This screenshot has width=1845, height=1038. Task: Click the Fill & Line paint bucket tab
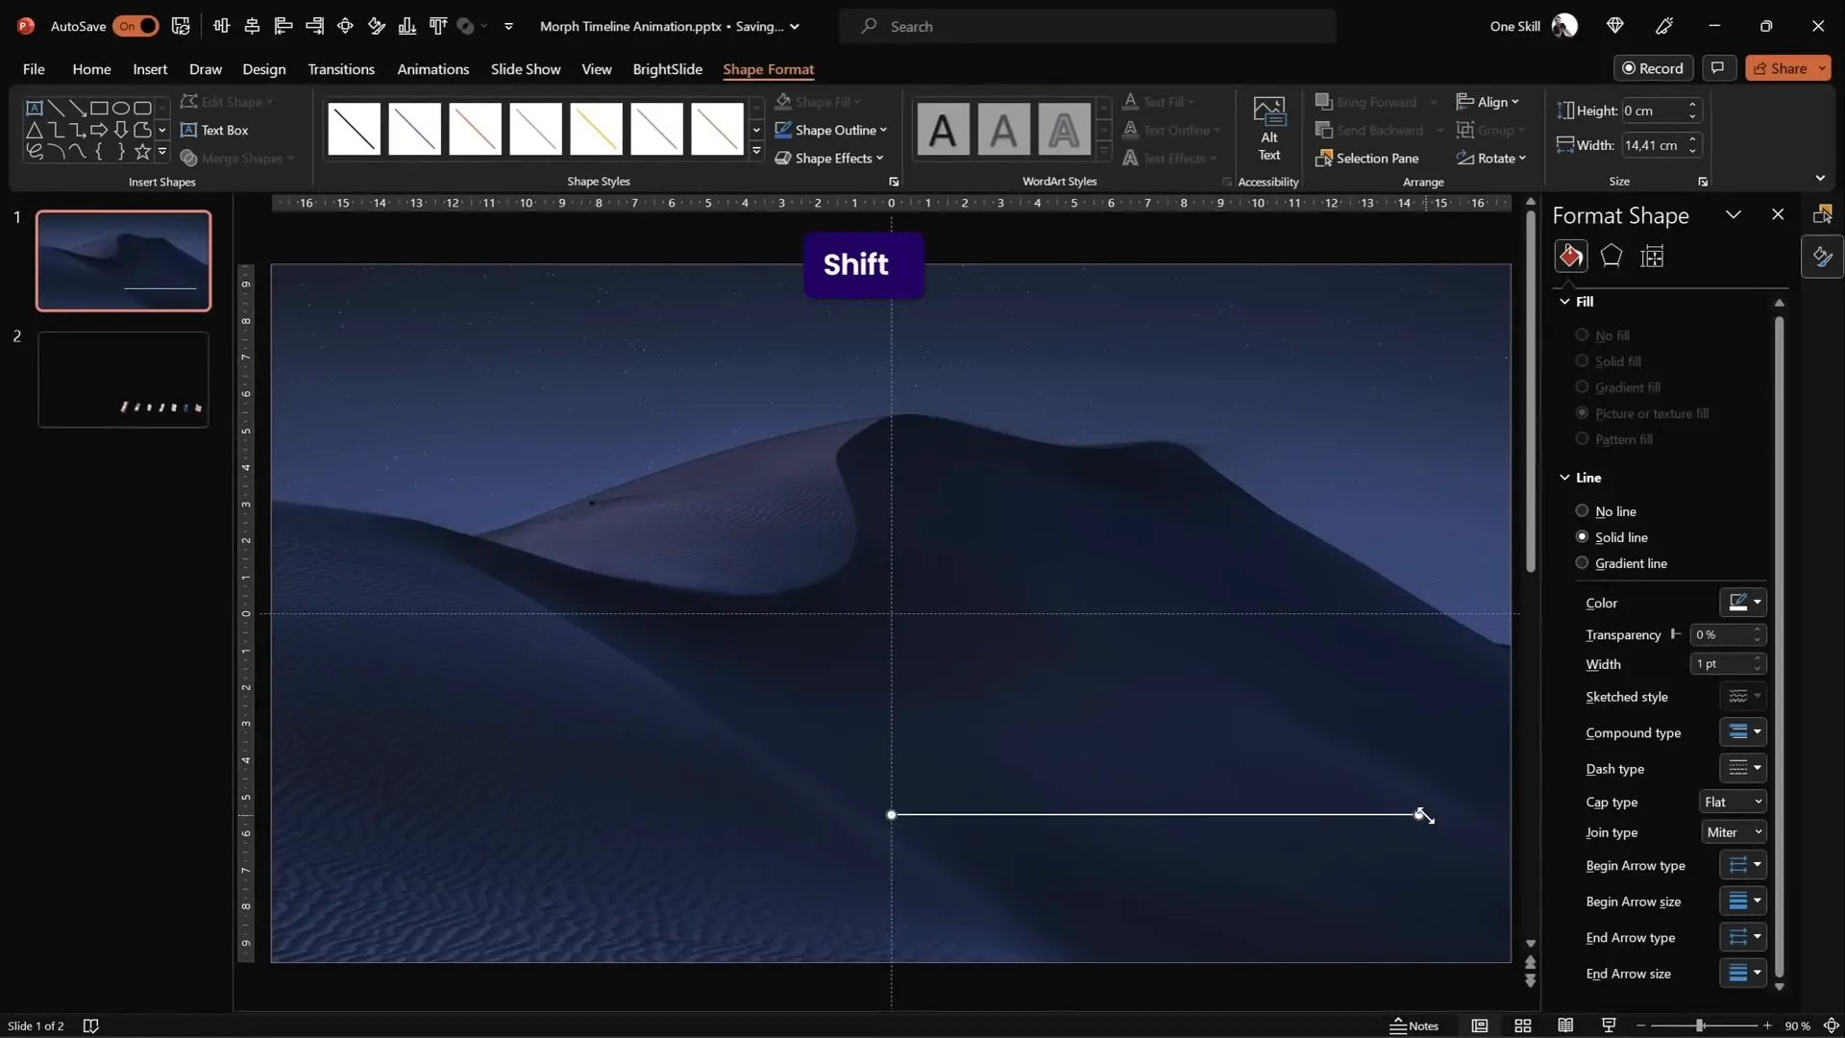(x=1571, y=257)
